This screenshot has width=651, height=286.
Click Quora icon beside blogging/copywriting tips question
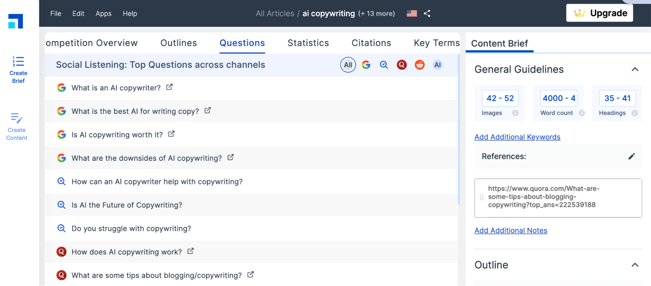click(62, 275)
